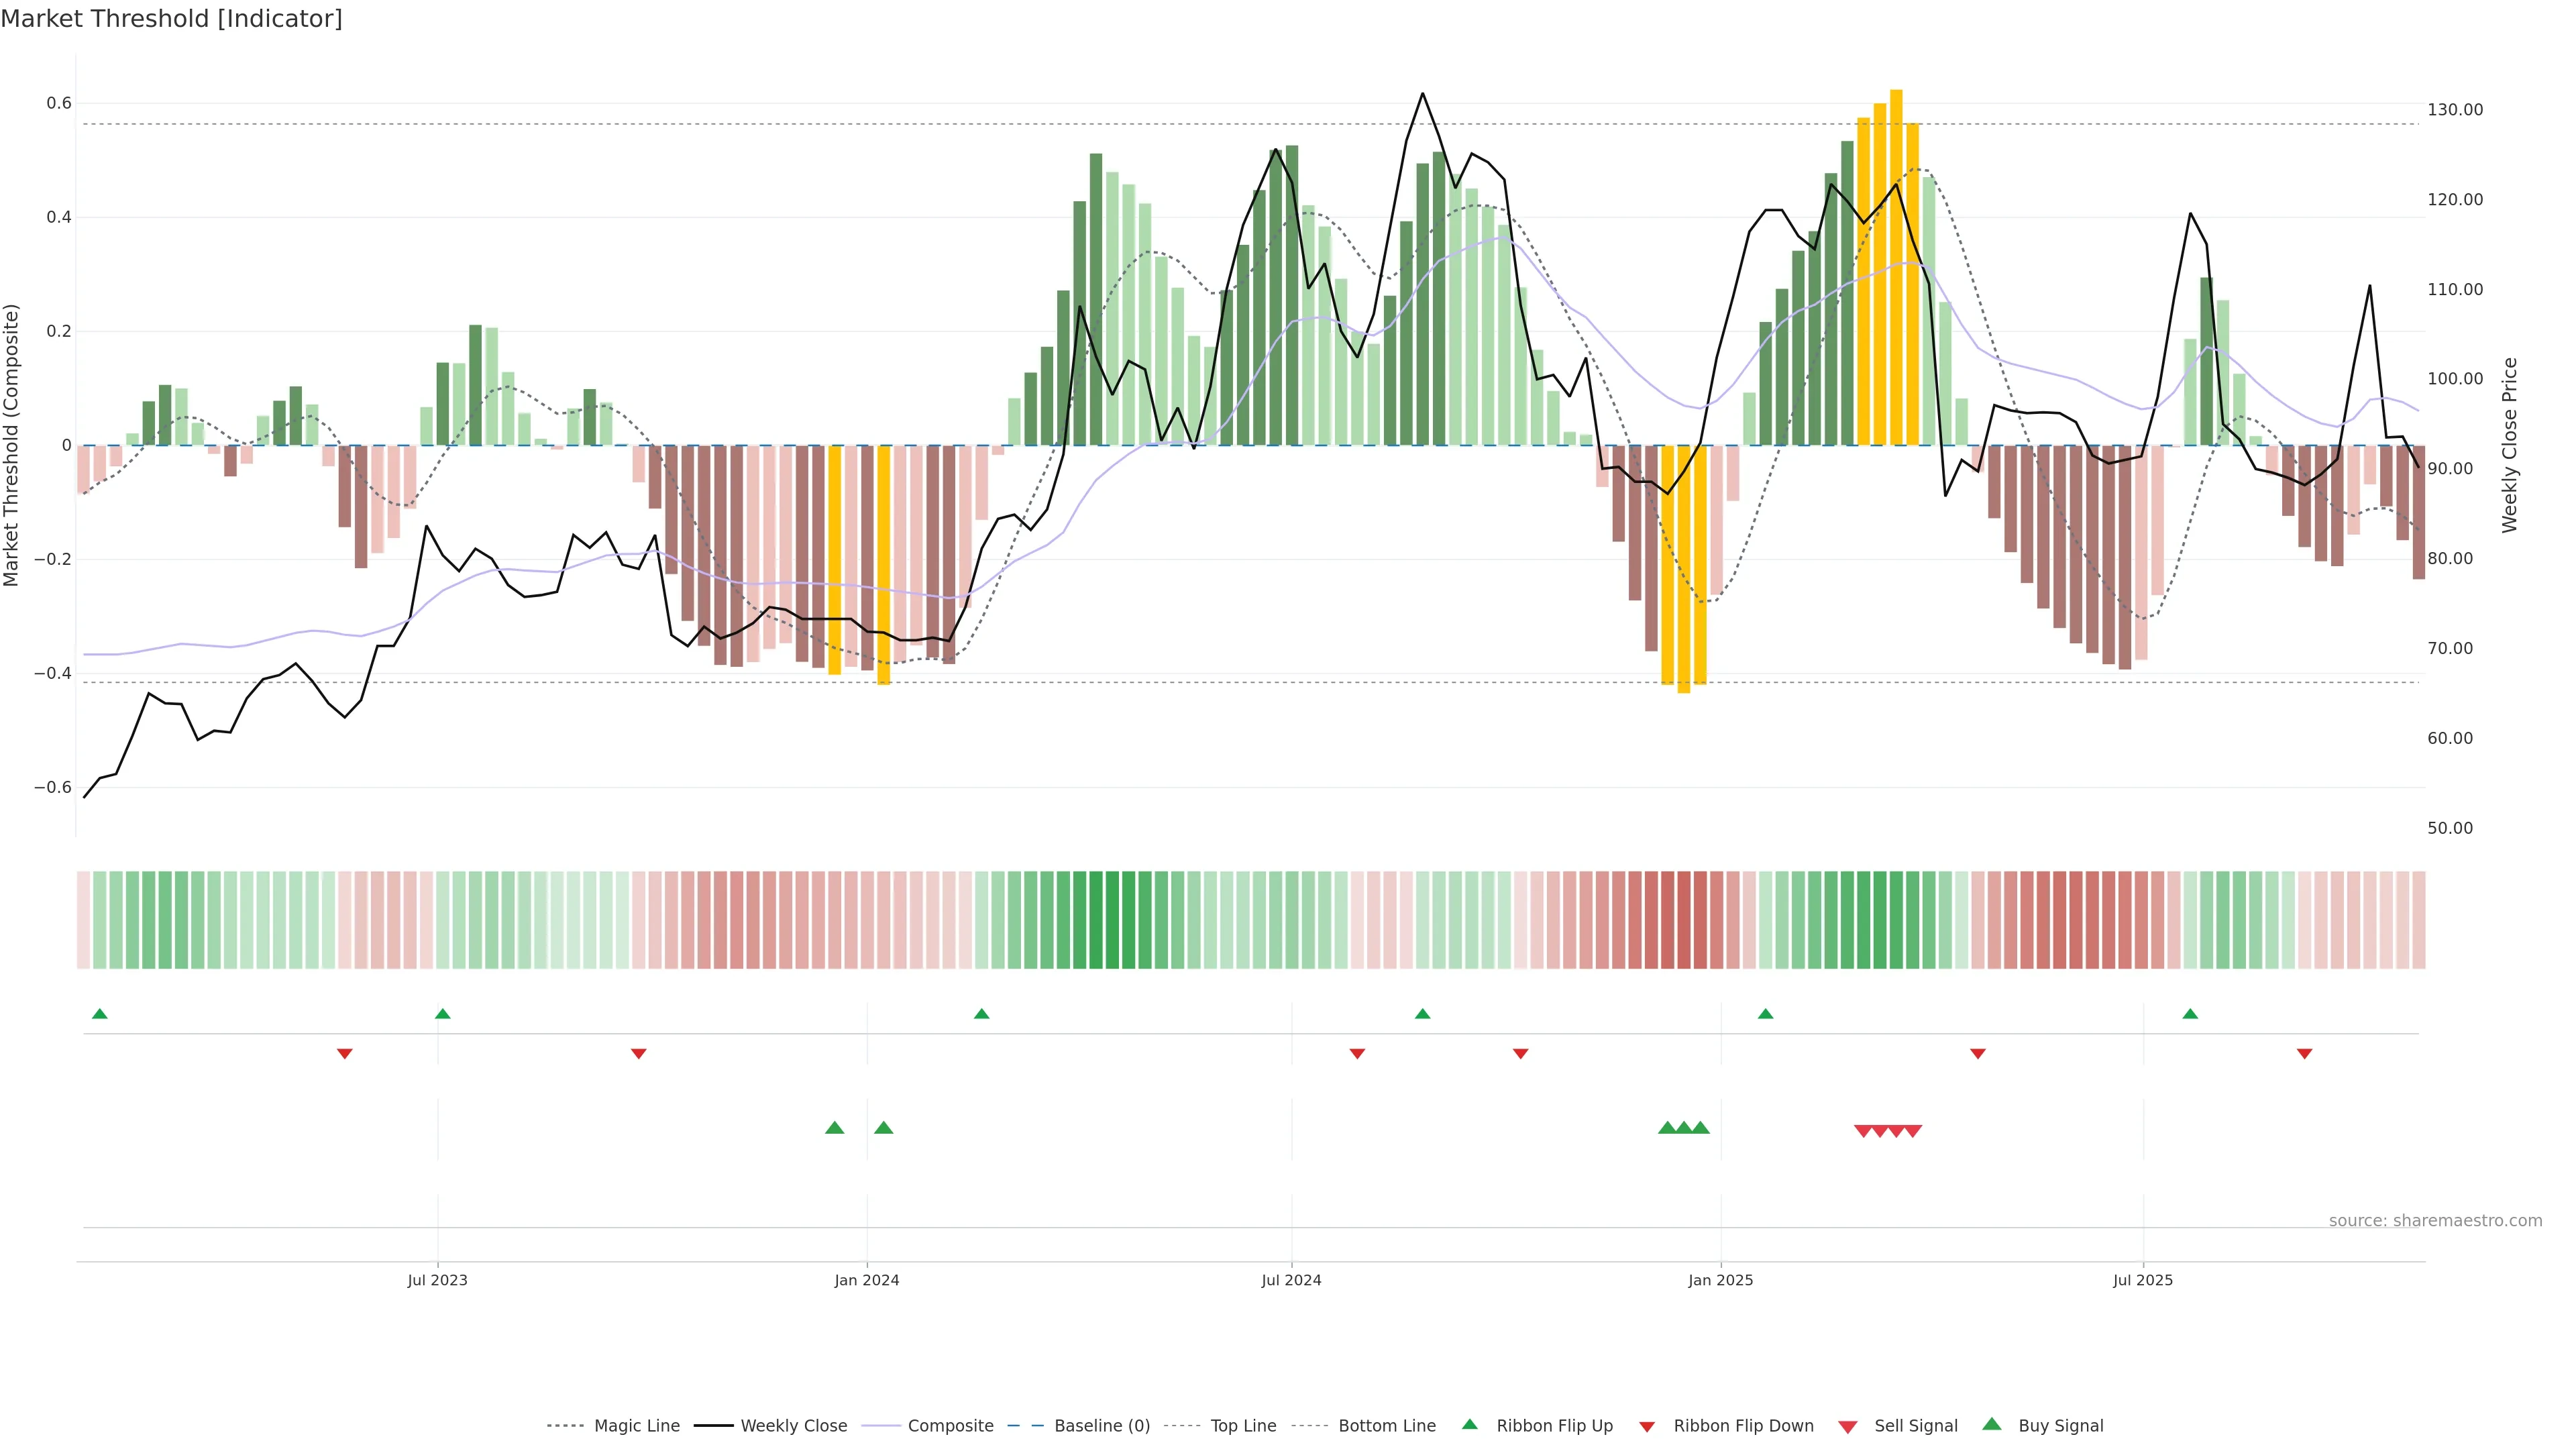Screen dimensions: 2576x1449
Task: Click the Buy Signal legend triangle icon
Action: pos(1991,1424)
